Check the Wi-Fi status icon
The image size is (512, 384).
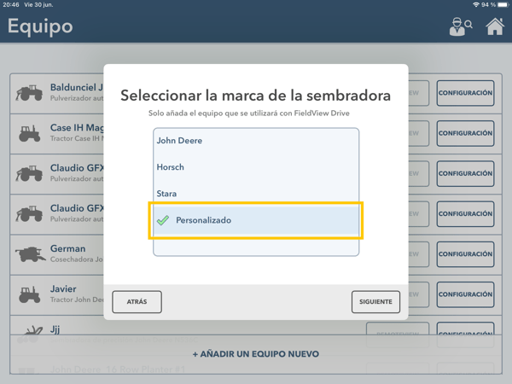coord(476,4)
